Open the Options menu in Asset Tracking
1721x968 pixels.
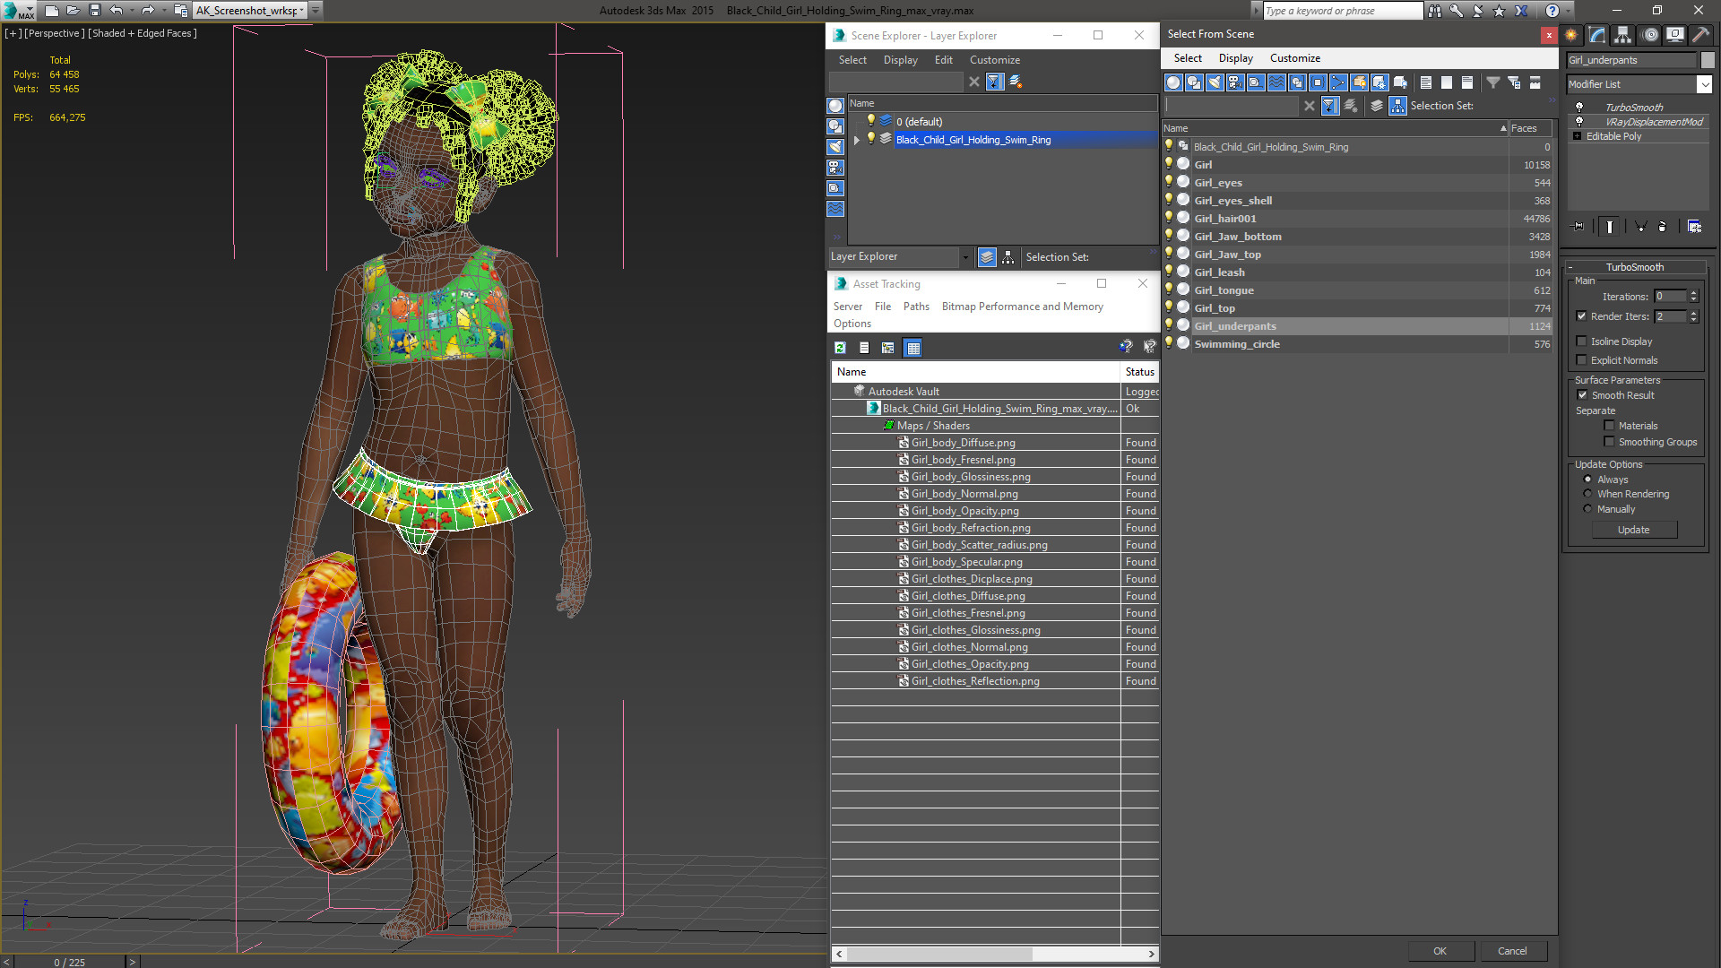coord(852,324)
